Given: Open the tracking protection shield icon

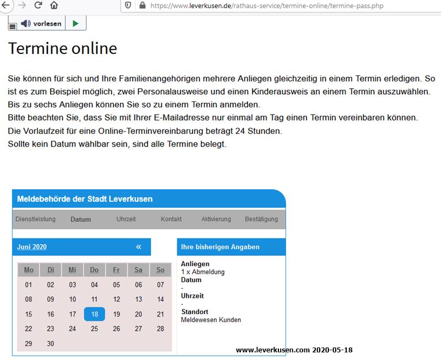Looking at the screenshot, I should tap(128, 6).
